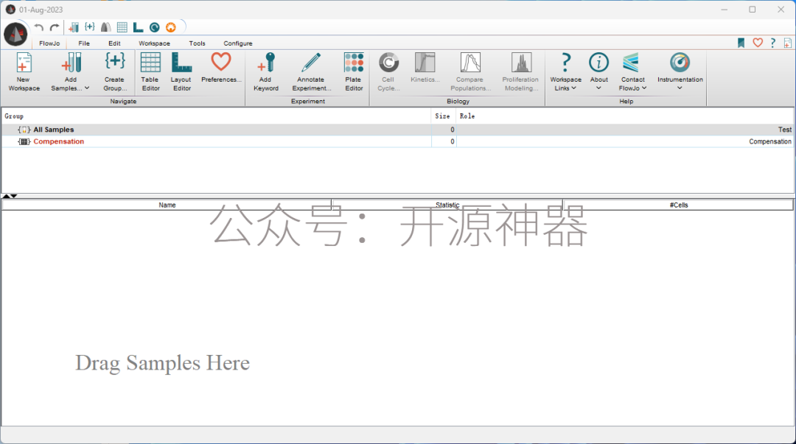Image resolution: width=796 pixels, height=444 pixels.
Task: Click the Size column header
Action: coord(442,116)
